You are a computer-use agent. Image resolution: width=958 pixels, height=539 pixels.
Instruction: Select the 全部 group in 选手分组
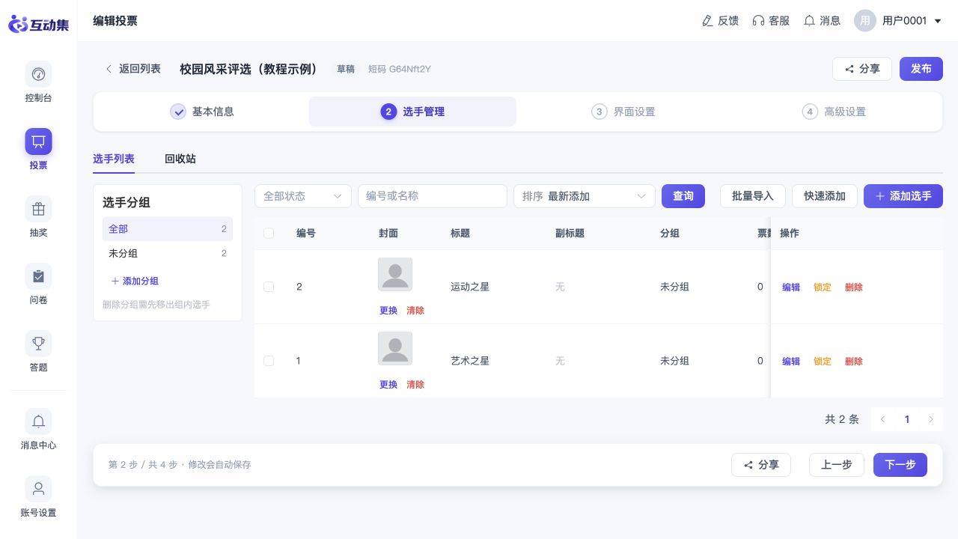[168, 229]
